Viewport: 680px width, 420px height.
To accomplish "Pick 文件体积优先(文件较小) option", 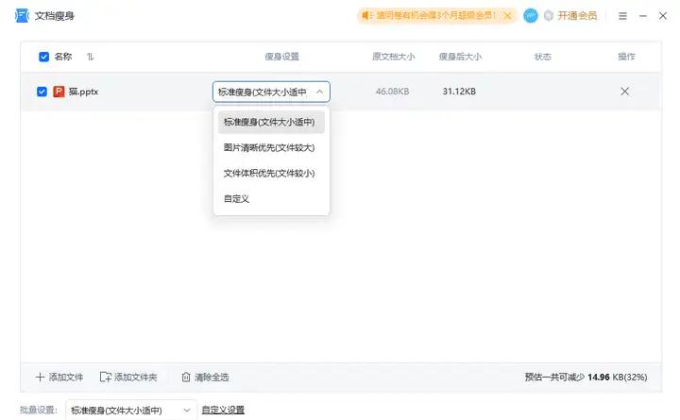I will [271, 174].
